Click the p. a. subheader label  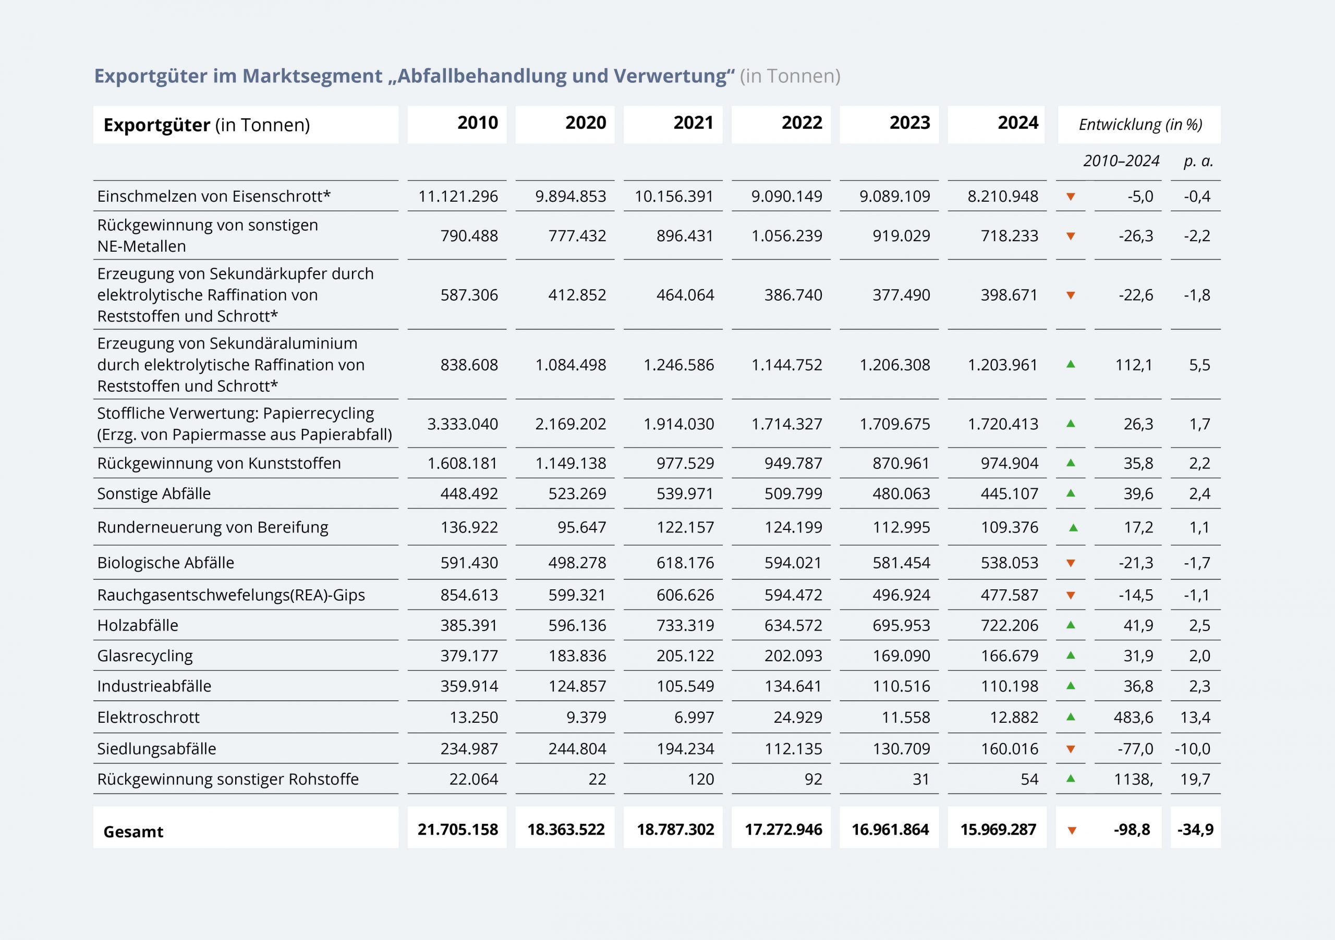coord(1198,161)
